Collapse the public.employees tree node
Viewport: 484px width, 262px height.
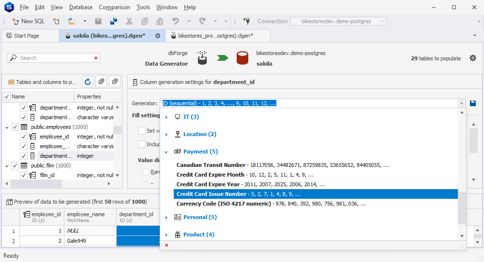click(7, 127)
